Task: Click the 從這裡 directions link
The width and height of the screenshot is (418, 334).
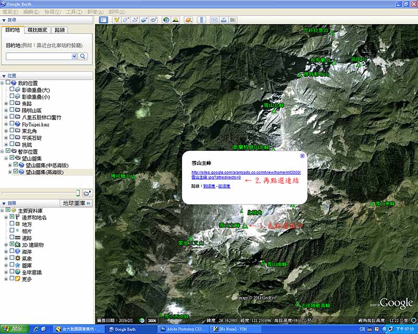Action: (224, 186)
